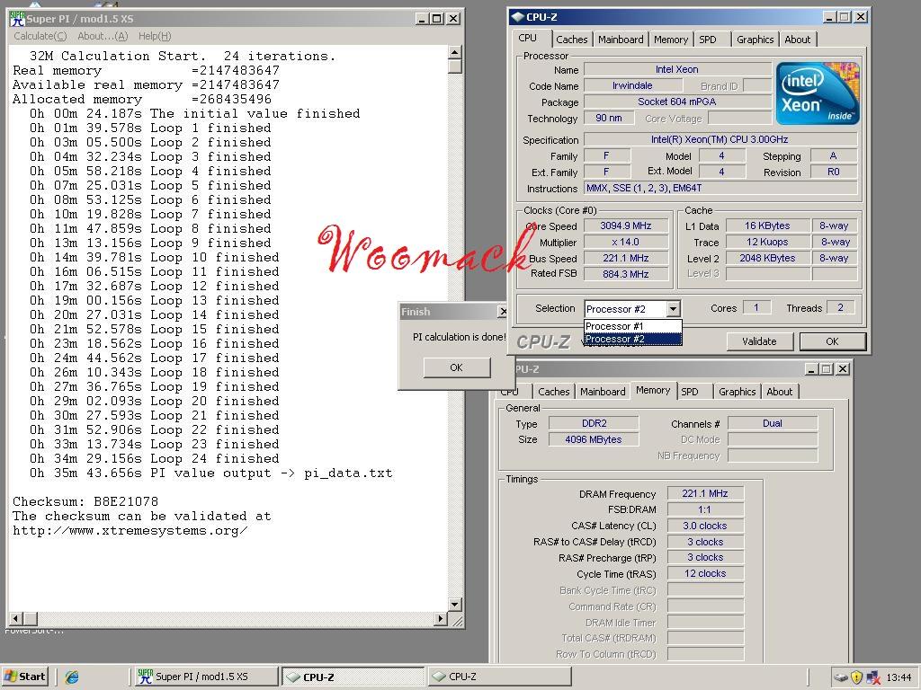Minimize the Super PI window
The width and height of the screenshot is (921, 690).
point(422,19)
